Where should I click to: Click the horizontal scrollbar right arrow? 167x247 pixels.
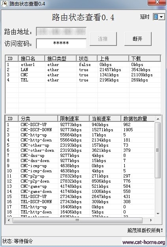(151, 220)
